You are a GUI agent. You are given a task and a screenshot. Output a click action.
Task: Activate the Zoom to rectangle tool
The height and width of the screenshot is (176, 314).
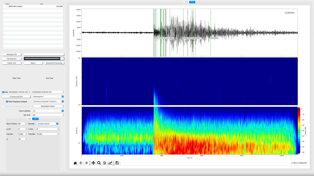tap(99, 163)
